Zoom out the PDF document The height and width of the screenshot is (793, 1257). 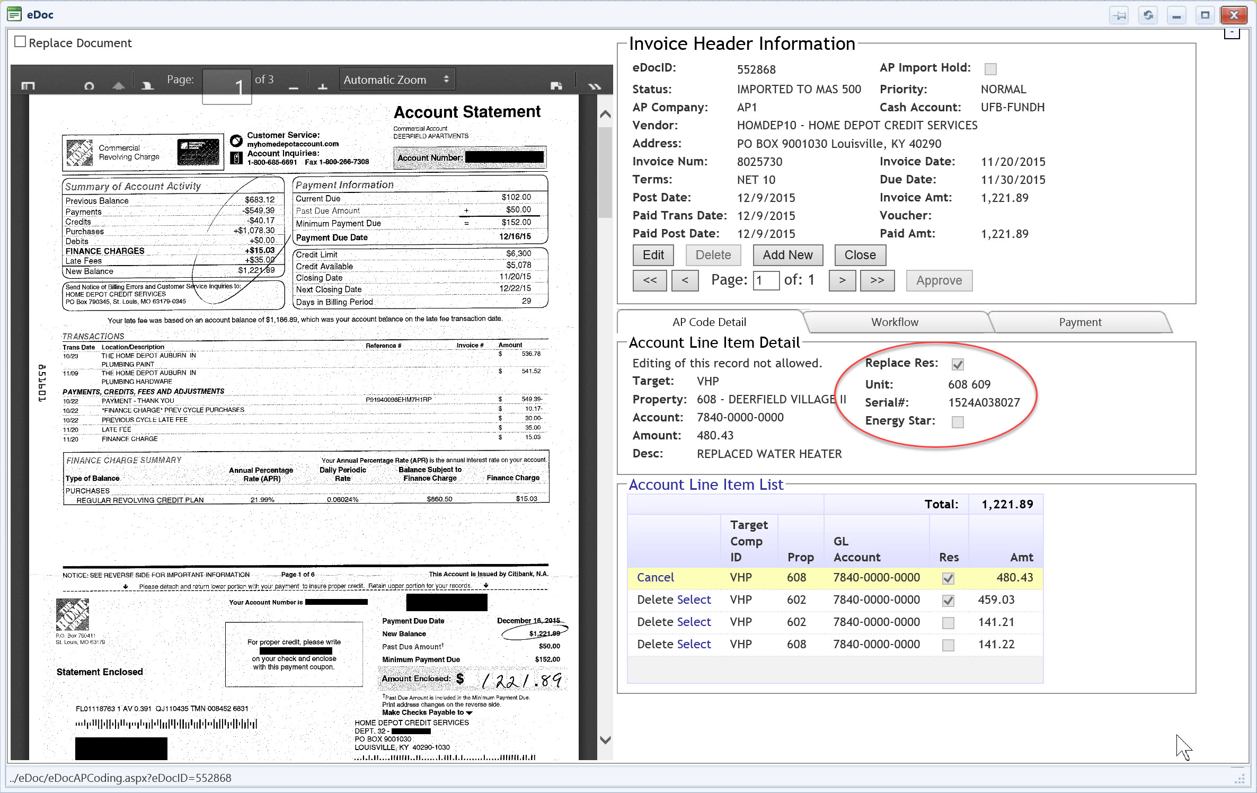tap(294, 85)
